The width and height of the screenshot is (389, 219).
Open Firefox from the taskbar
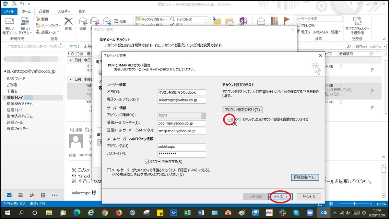point(119,213)
